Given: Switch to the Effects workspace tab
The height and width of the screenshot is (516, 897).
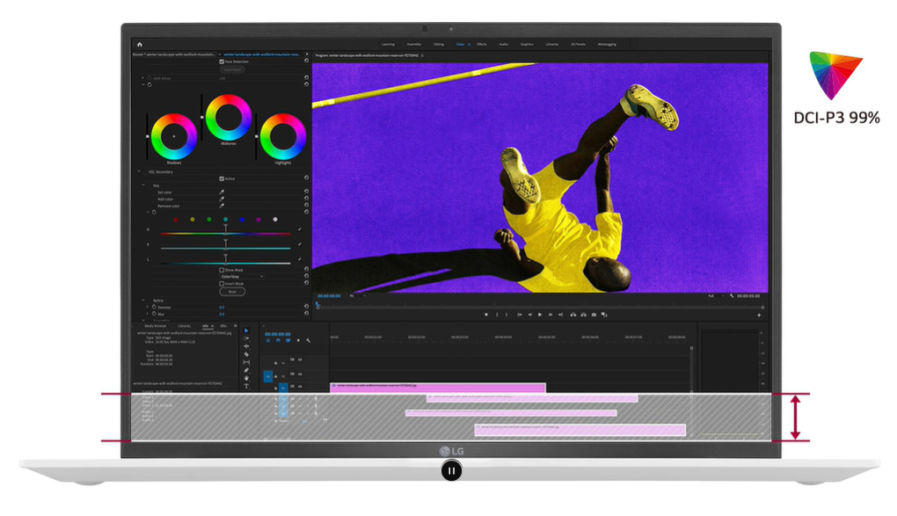Looking at the screenshot, I should tap(482, 44).
